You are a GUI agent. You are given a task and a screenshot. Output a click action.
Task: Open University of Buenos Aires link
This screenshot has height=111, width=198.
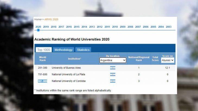66,68
